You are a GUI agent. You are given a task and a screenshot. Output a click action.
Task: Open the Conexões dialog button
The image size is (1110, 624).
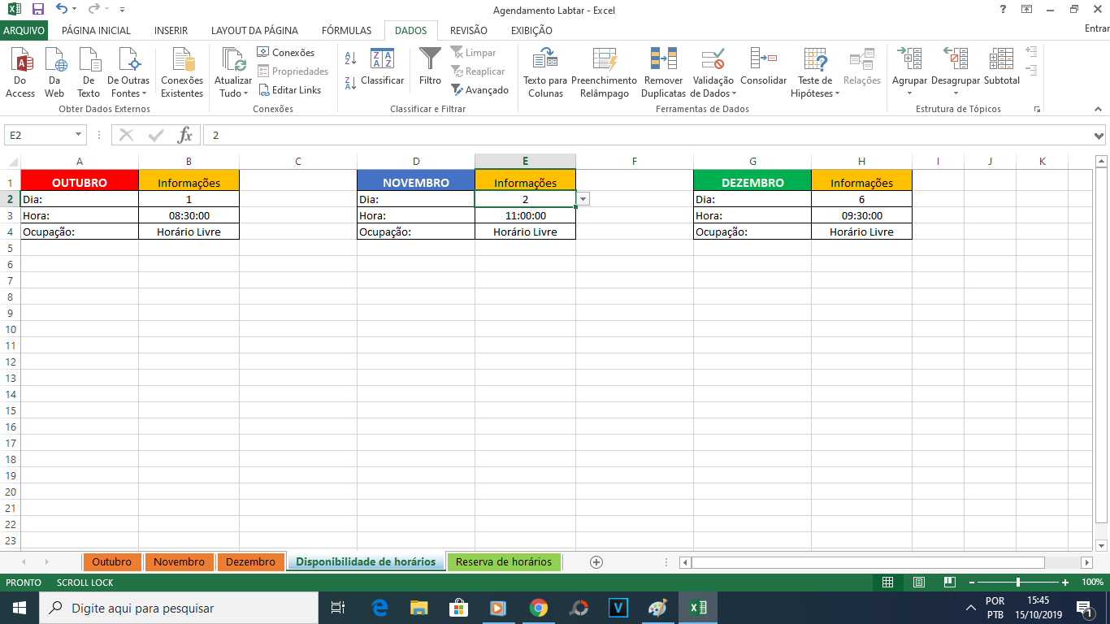pyautogui.click(x=286, y=53)
